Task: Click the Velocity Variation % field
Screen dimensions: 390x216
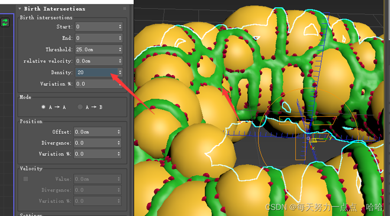Action: tap(95, 201)
